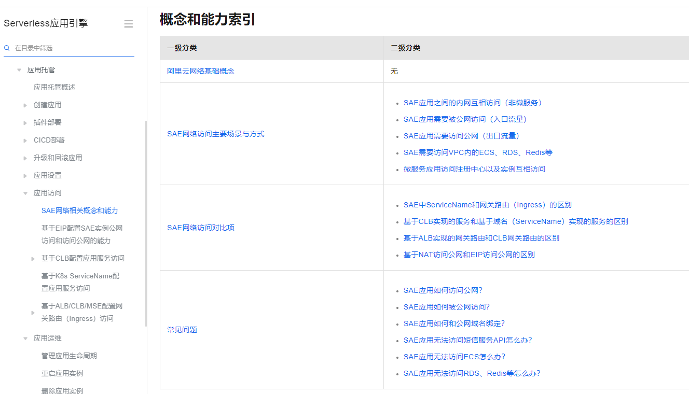Expand the 基于ALB/CLB/MSE配置网关路由 node arrow

click(33, 313)
